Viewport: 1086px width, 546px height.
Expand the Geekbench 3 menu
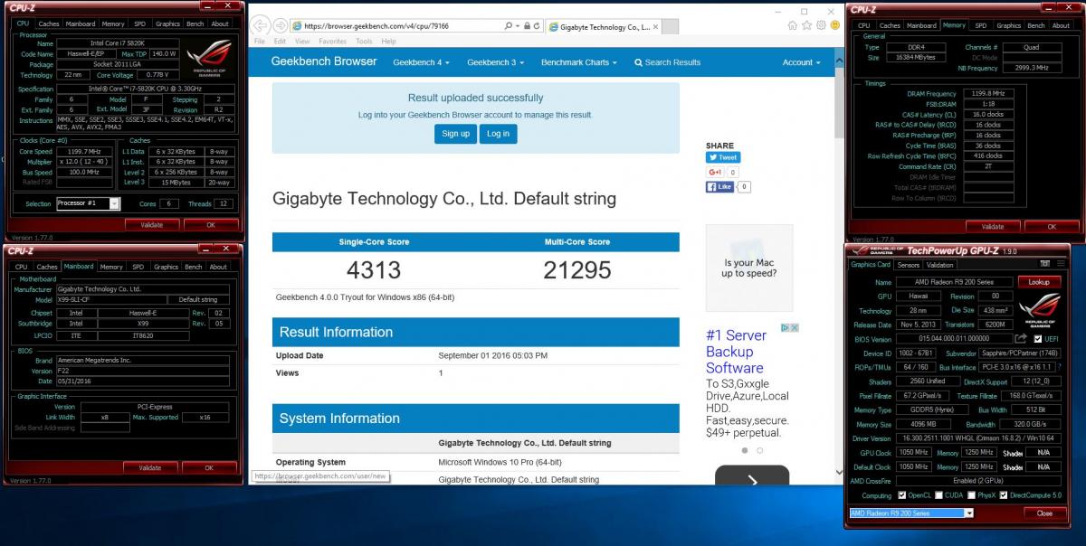[495, 62]
